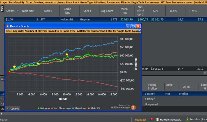Click the $260,79 net winnings value

[x=143, y=19]
